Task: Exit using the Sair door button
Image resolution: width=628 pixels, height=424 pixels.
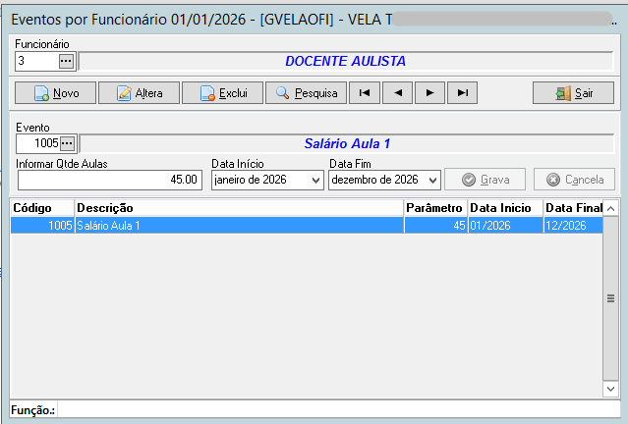Action: tap(573, 93)
